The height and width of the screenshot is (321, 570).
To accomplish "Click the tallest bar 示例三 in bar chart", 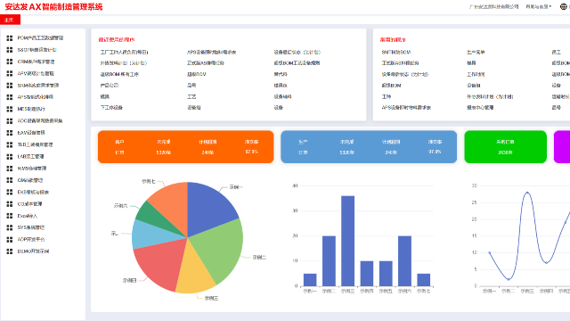I will pos(348,241).
